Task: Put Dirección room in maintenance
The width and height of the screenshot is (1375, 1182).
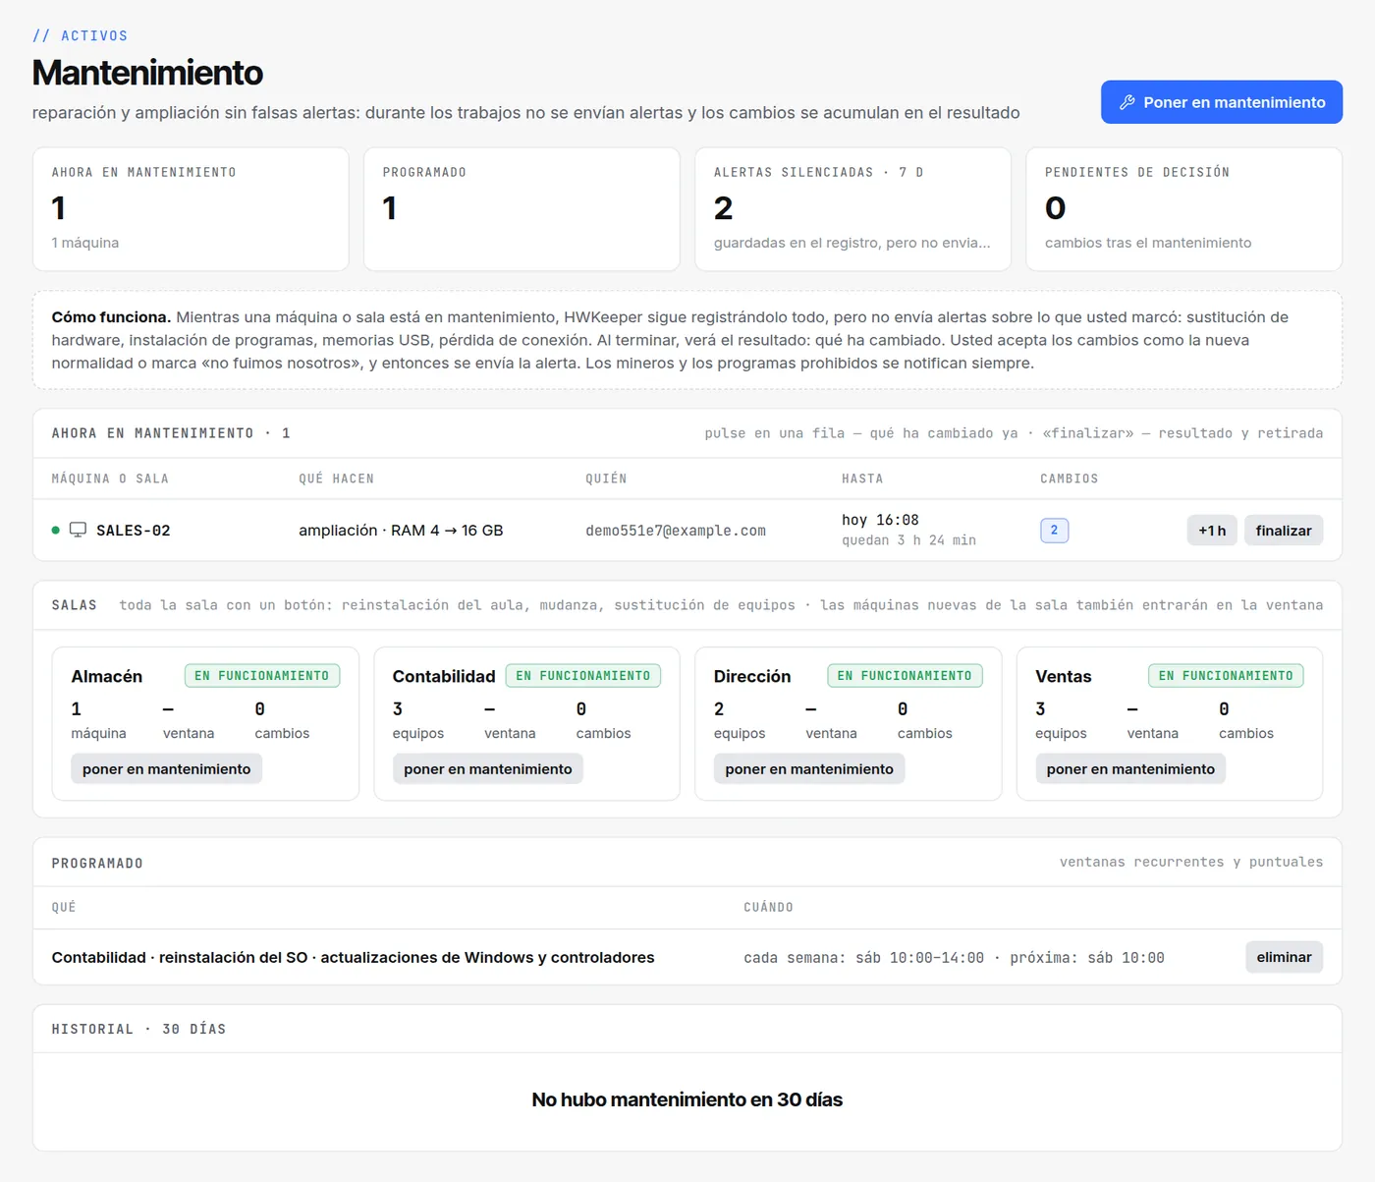Action: click(809, 768)
